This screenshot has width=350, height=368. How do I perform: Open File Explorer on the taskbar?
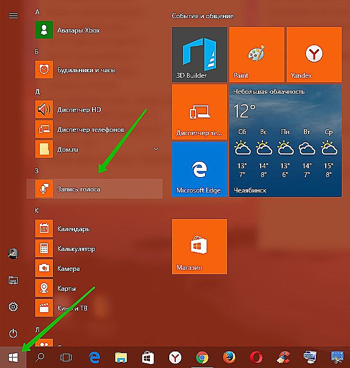click(121, 358)
